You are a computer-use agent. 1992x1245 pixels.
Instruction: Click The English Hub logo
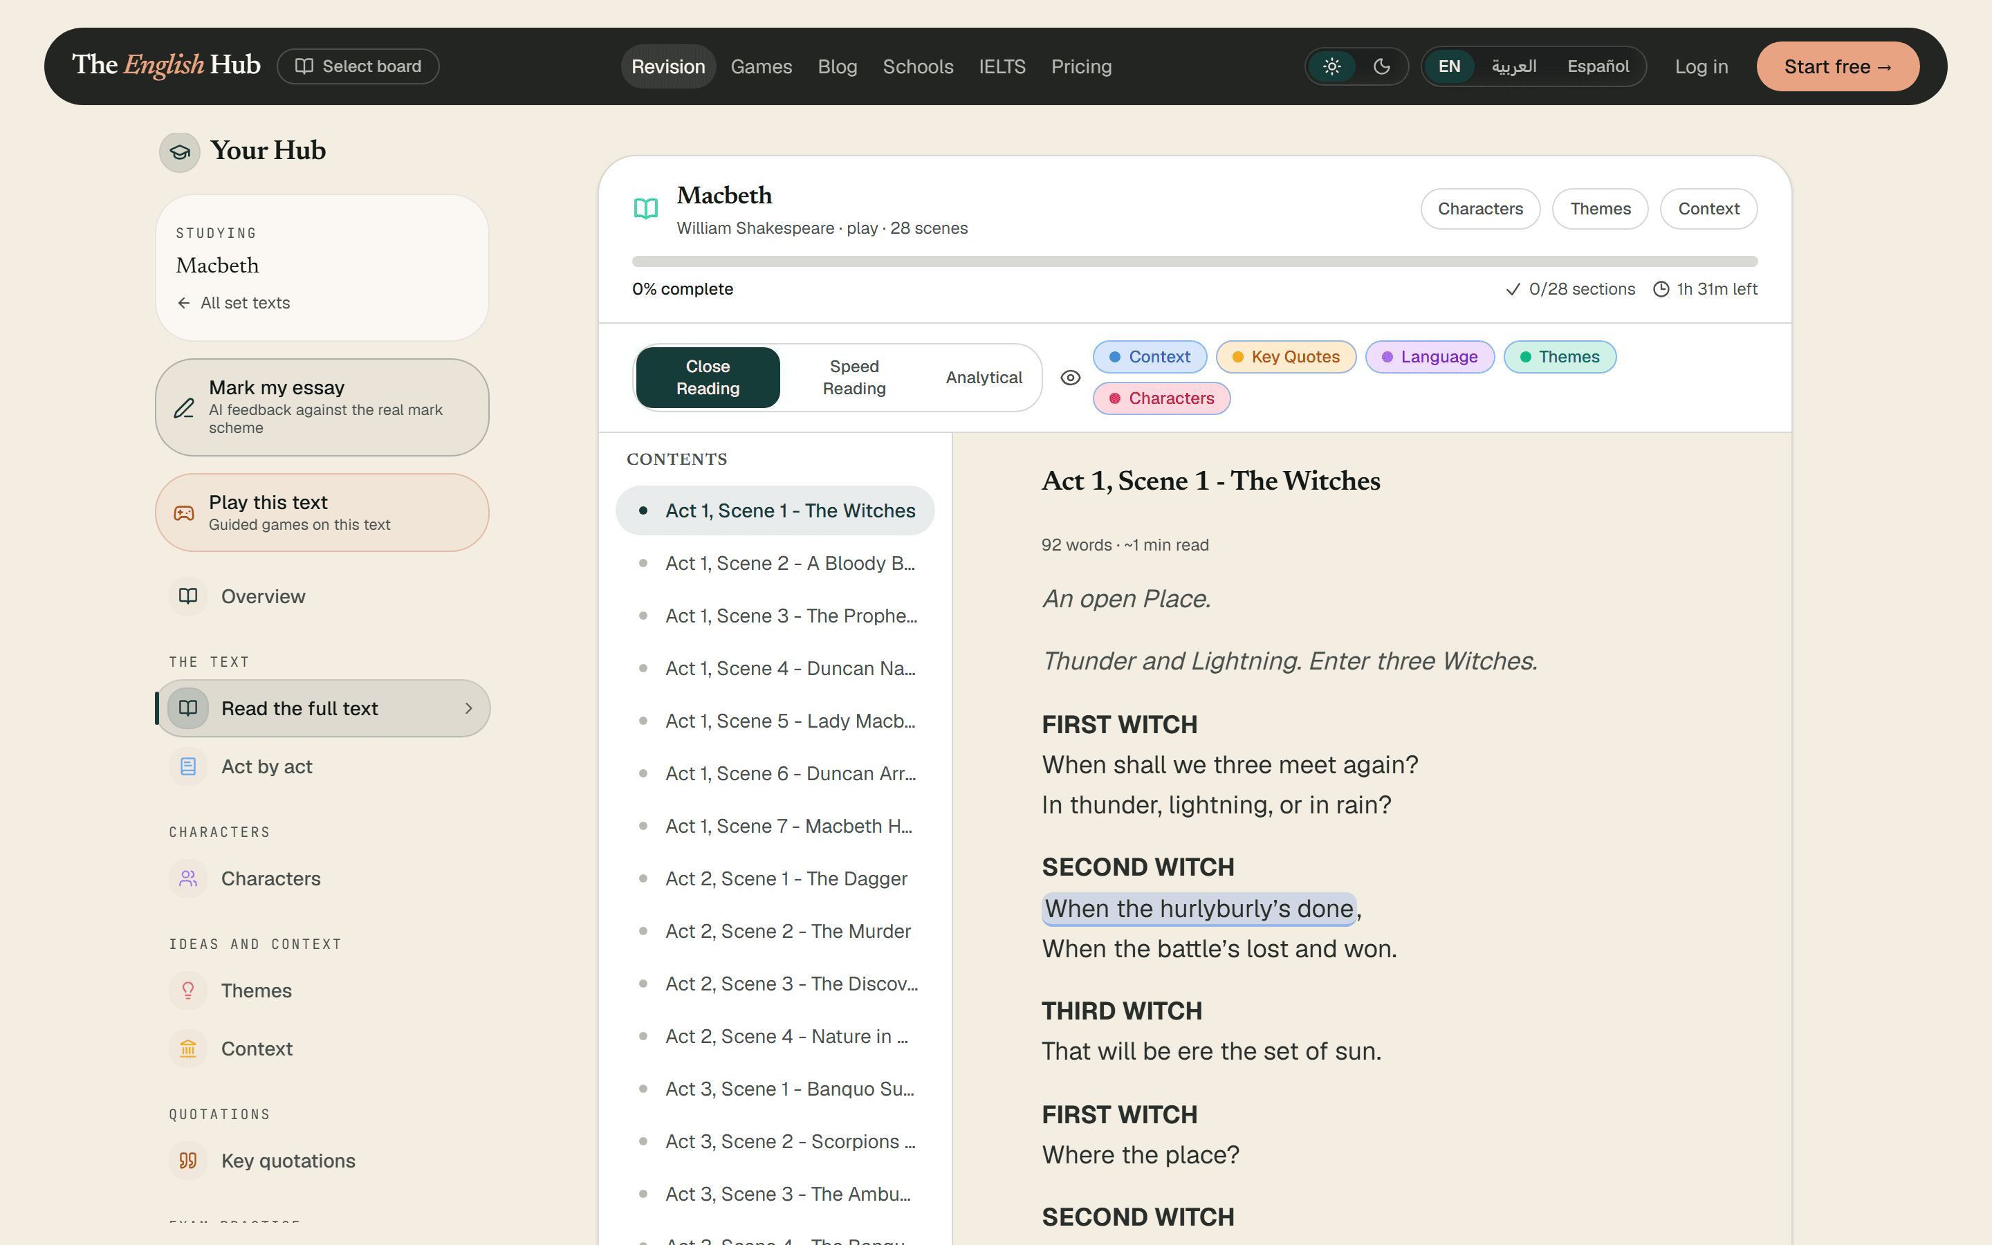(166, 65)
